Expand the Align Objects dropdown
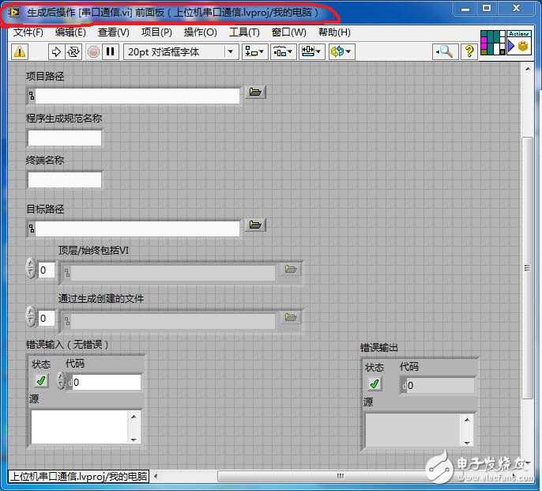The width and height of the screenshot is (542, 491). pyautogui.click(x=254, y=51)
